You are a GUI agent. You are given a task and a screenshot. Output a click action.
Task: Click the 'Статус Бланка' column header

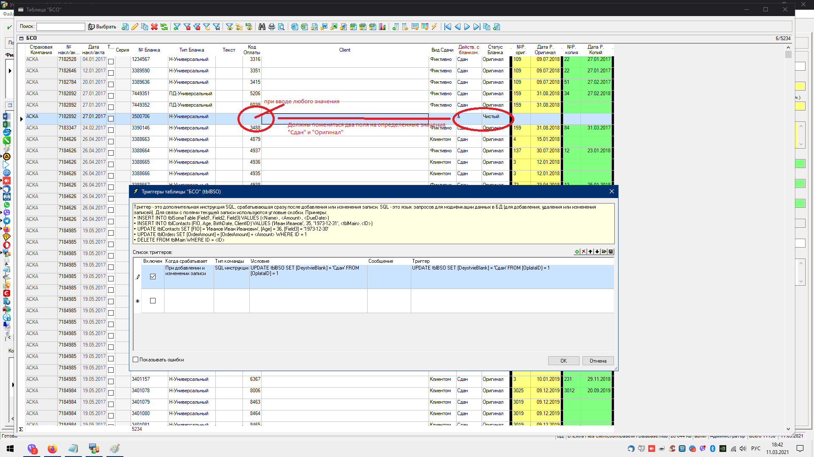tap(495, 50)
